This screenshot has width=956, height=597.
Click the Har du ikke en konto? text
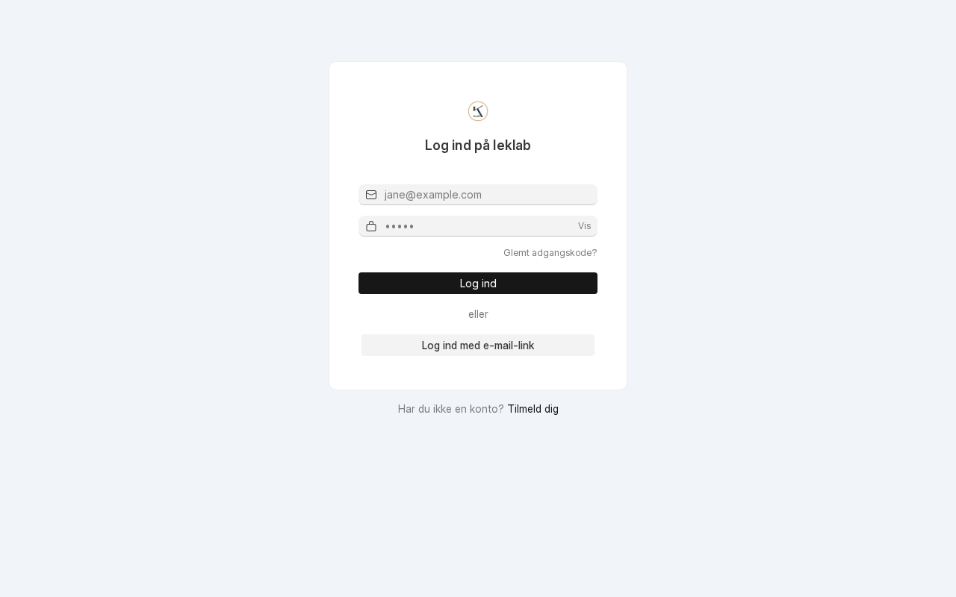pos(450,409)
